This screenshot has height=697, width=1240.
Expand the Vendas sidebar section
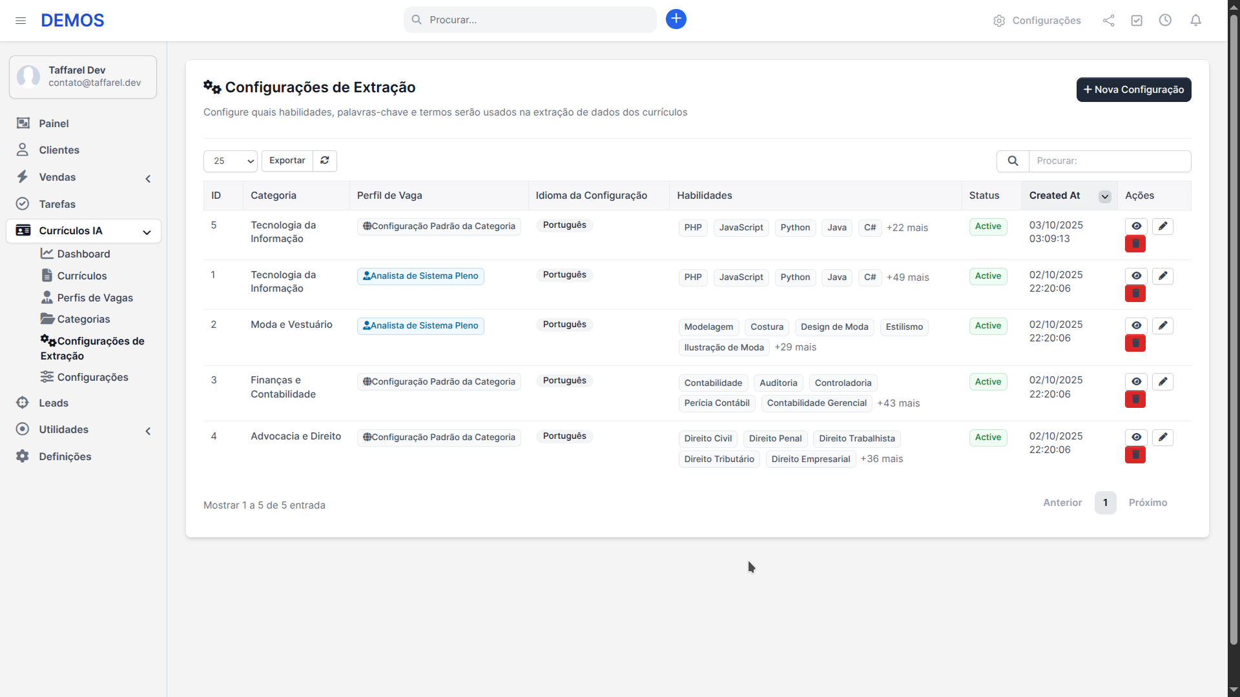(148, 179)
